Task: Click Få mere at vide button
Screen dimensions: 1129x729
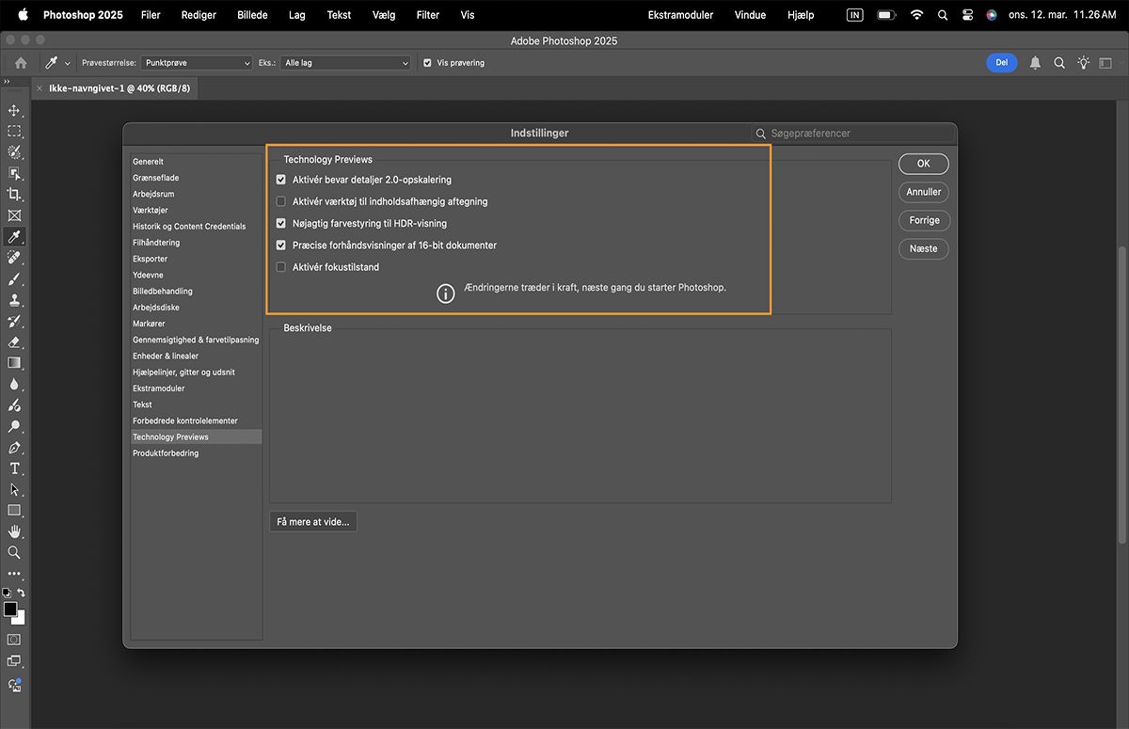Action: [x=313, y=521]
